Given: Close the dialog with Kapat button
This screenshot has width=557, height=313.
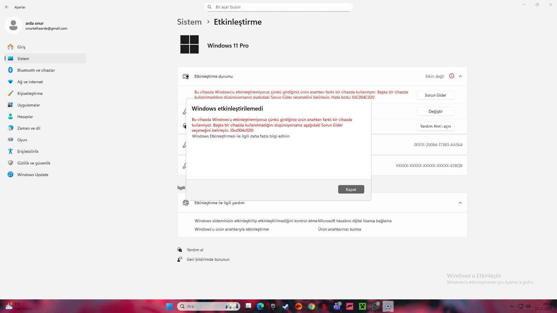Looking at the screenshot, I should (351, 189).
